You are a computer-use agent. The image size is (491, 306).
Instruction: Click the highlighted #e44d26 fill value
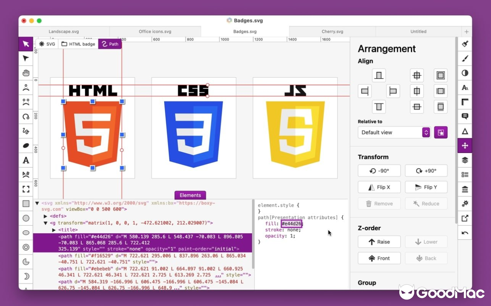(x=291, y=224)
